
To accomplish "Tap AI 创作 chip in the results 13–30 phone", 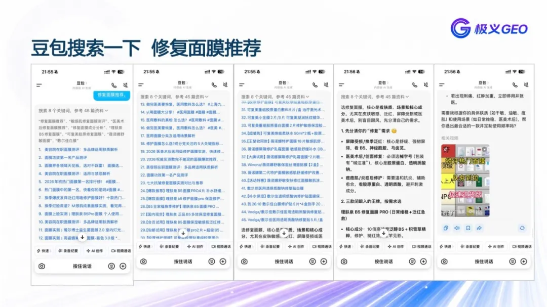I will click(195, 246).
